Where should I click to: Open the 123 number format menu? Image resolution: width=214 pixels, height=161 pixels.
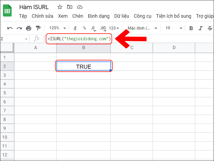[x=113, y=28]
